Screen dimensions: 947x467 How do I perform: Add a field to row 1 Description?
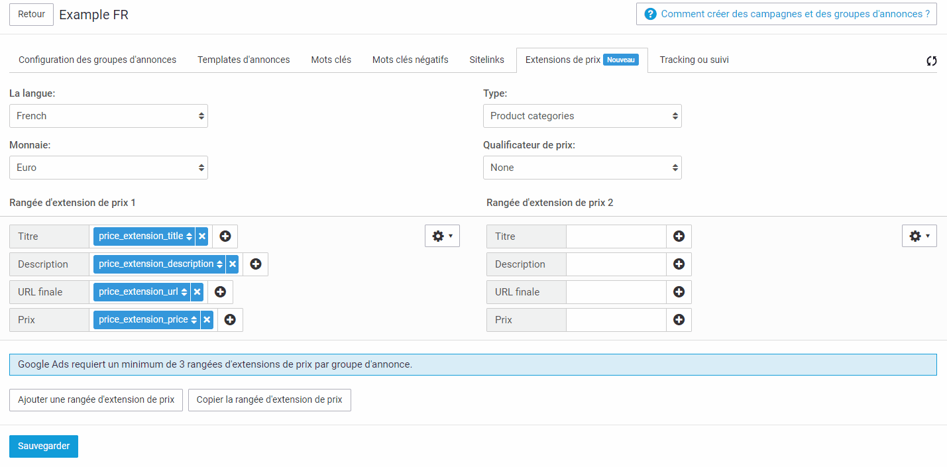point(256,264)
